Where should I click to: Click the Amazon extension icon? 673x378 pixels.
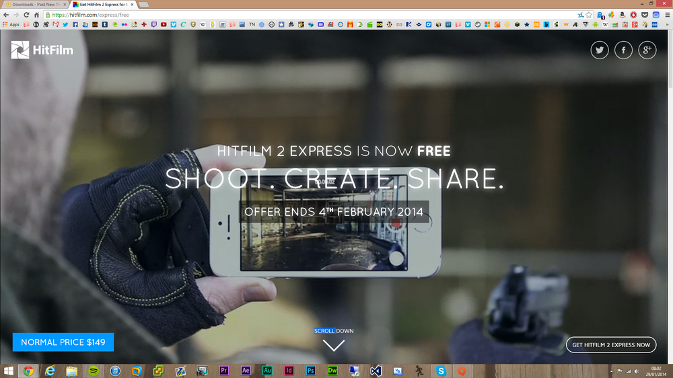(622, 15)
